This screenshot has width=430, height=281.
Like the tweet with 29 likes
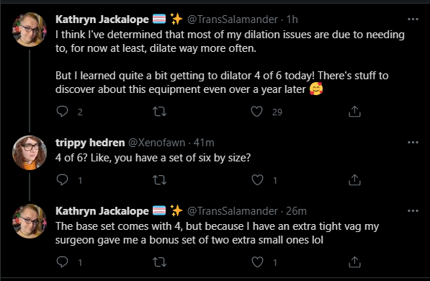pyautogui.click(x=256, y=112)
